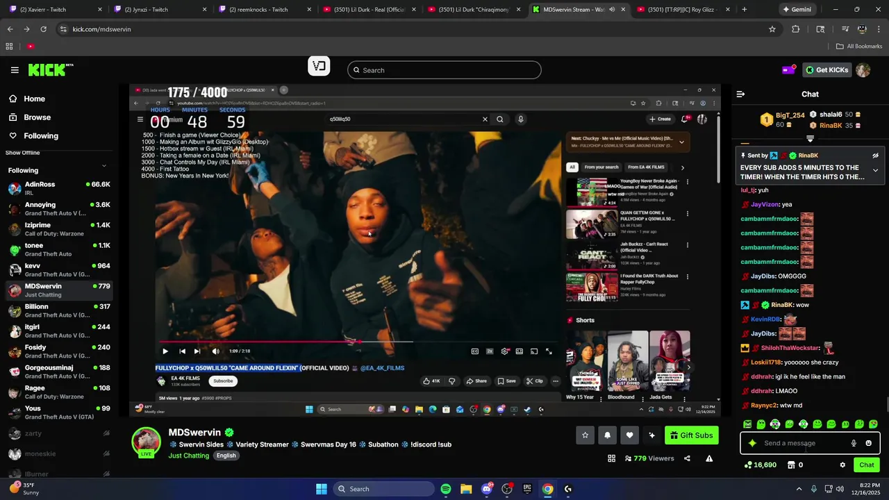Open the emoji picker in message box

[868, 443]
